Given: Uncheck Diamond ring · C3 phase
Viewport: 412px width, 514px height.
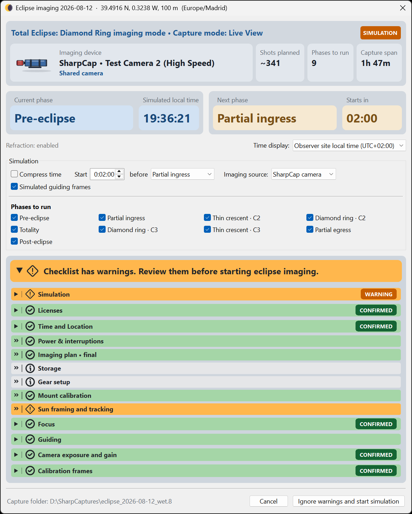Looking at the screenshot, I should click(102, 229).
